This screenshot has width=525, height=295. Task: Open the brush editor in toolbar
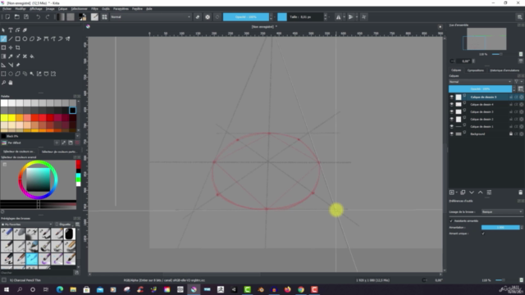pos(95,16)
